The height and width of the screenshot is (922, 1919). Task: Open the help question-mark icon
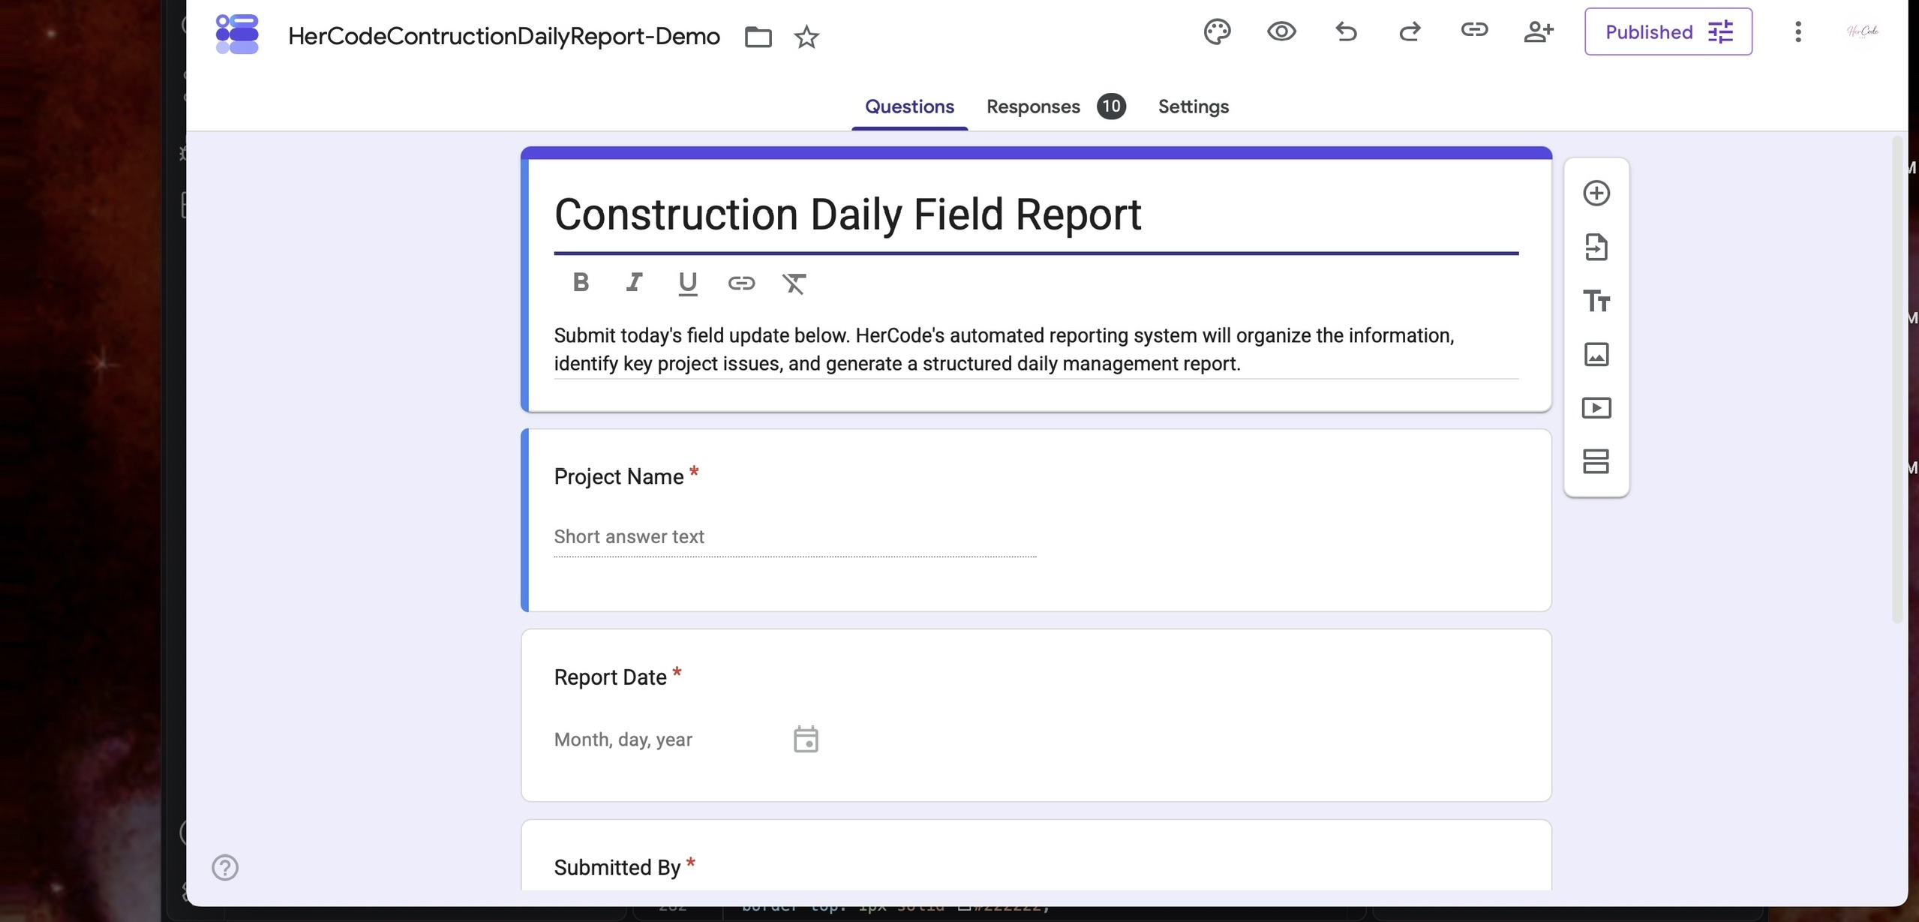pyautogui.click(x=225, y=867)
